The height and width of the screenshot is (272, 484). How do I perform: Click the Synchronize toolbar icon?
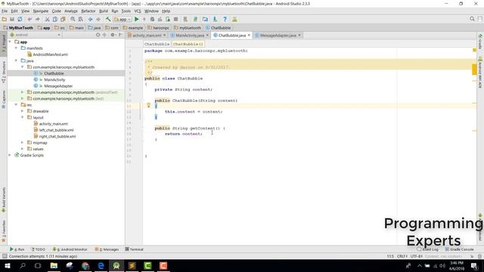(x=20, y=19)
